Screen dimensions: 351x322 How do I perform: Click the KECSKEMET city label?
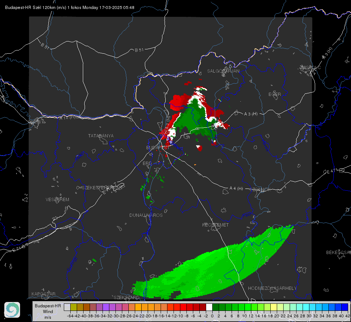tap(215, 225)
